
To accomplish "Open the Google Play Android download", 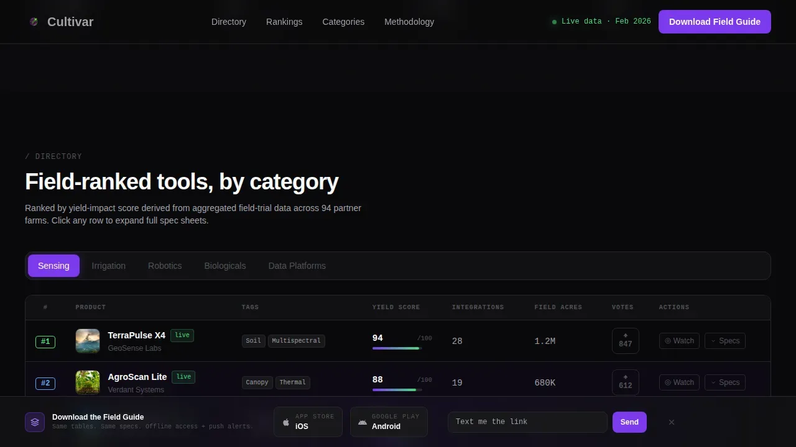I will point(389,422).
